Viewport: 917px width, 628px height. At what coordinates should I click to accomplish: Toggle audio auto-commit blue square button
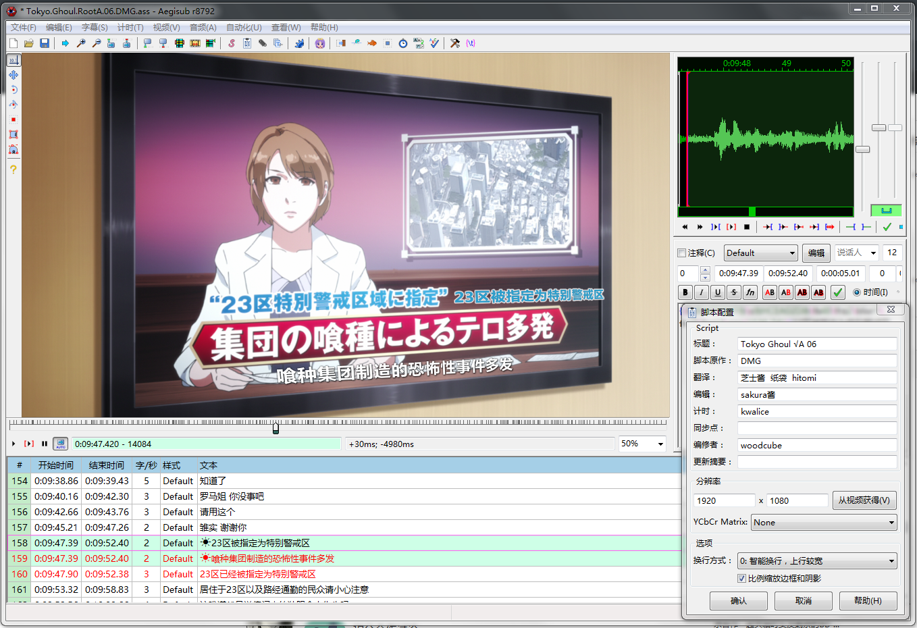(901, 227)
